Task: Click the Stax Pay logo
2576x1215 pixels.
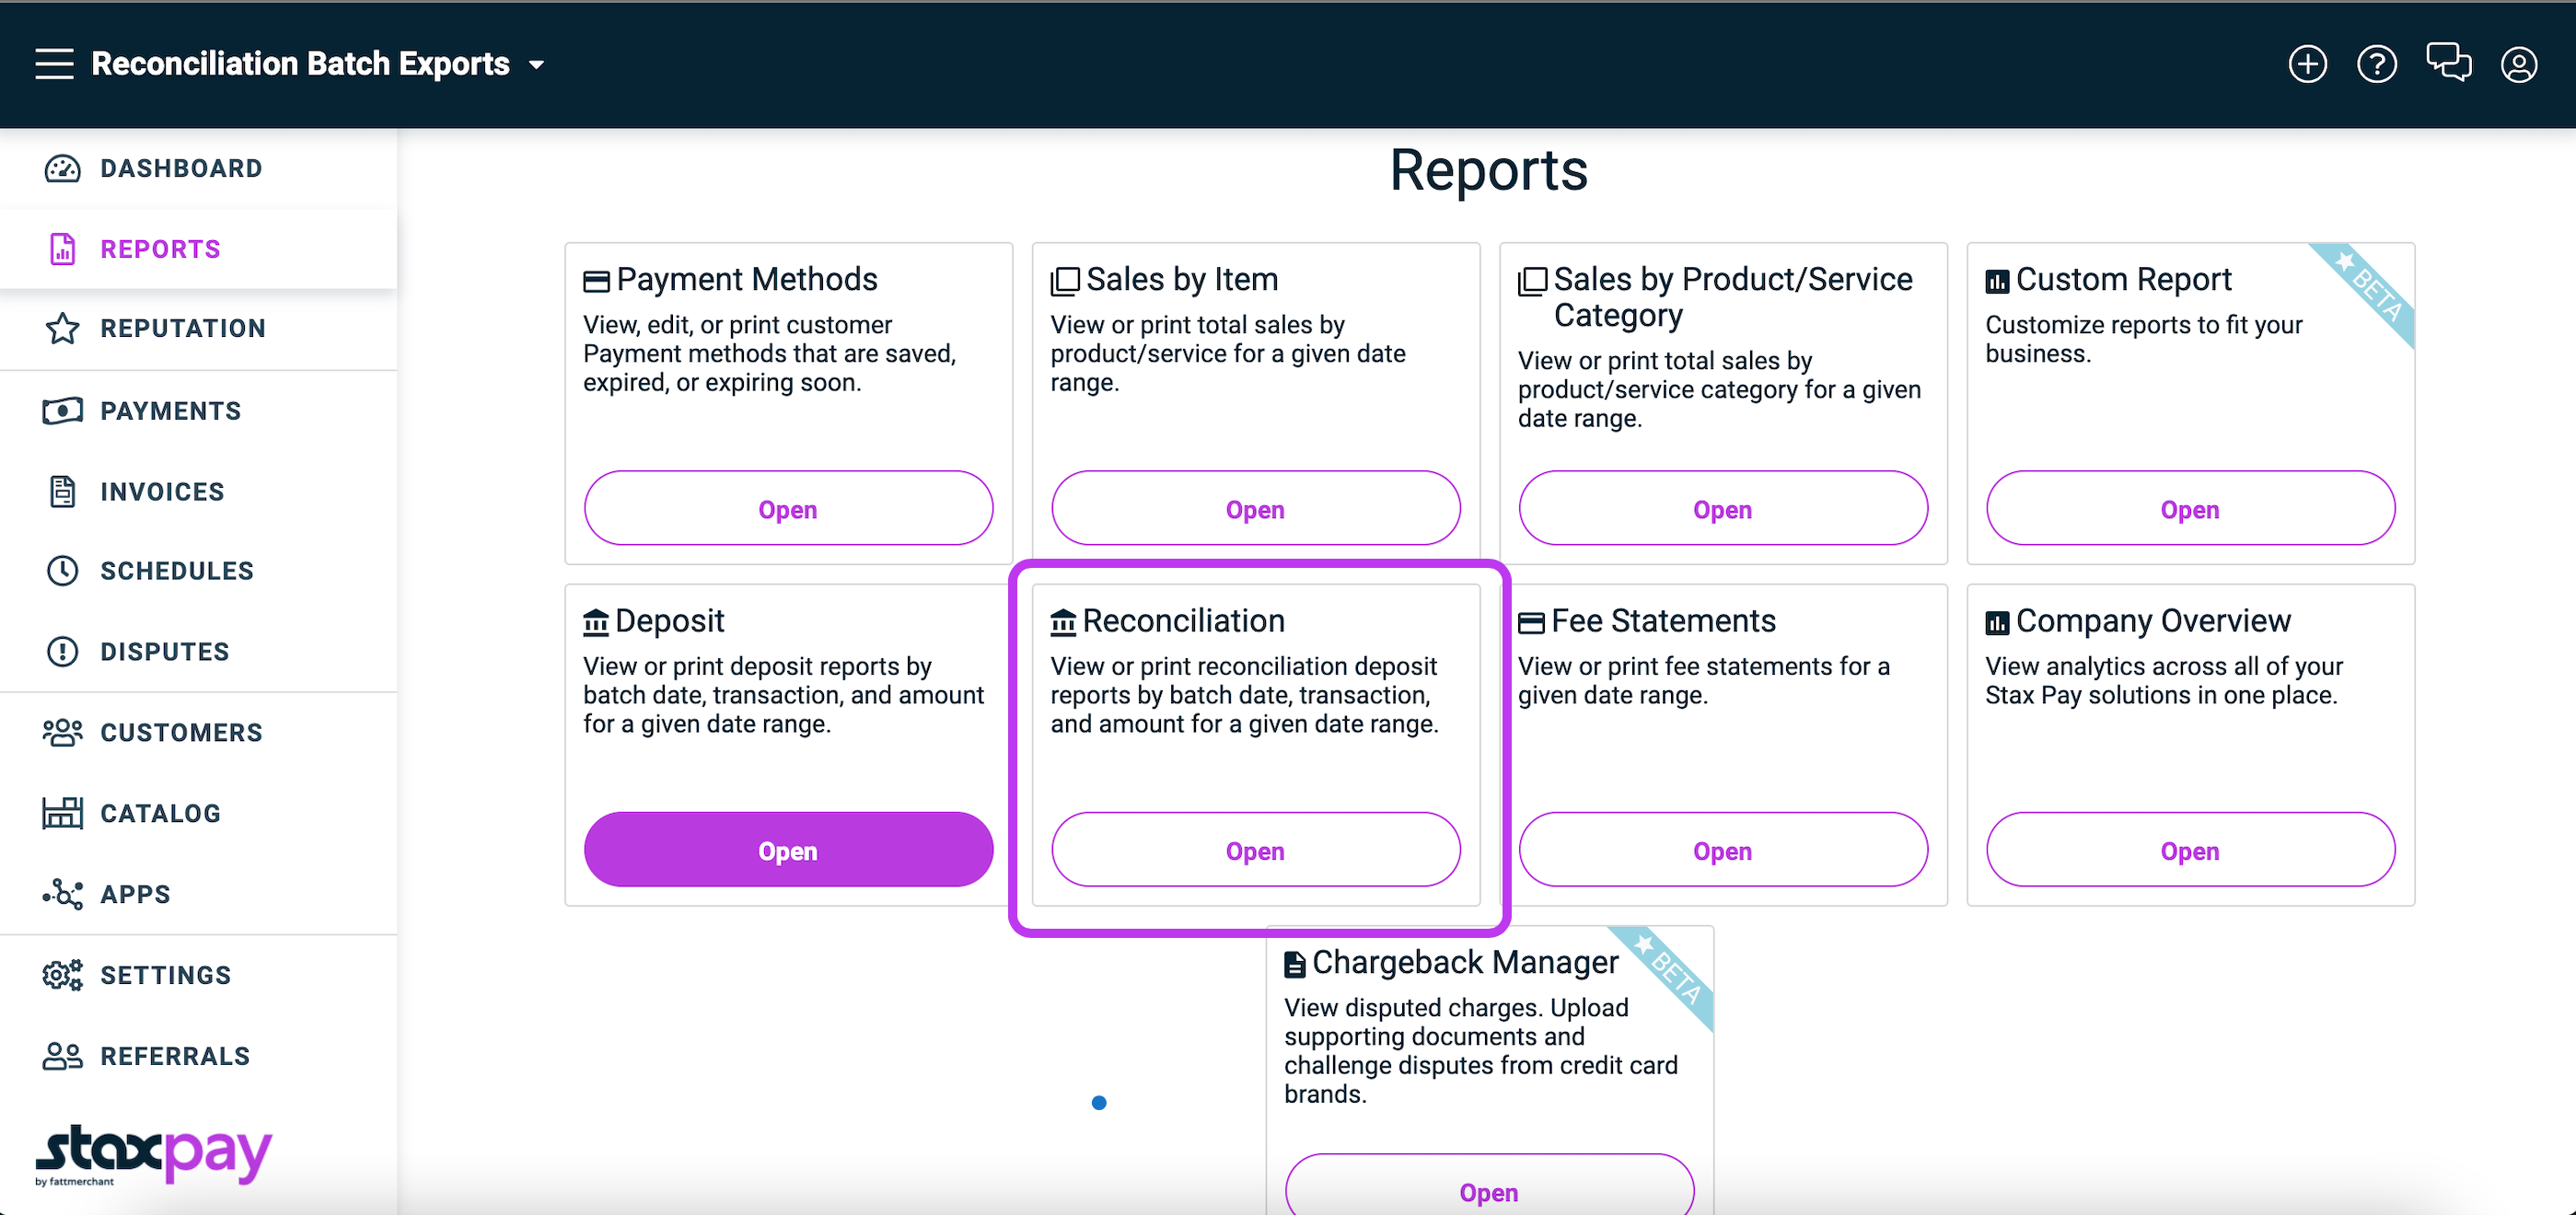Action: 153,1155
